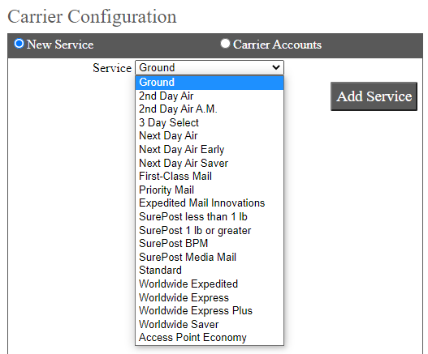The width and height of the screenshot is (428, 354).
Task: Select the New Service radio button
Action: point(19,44)
